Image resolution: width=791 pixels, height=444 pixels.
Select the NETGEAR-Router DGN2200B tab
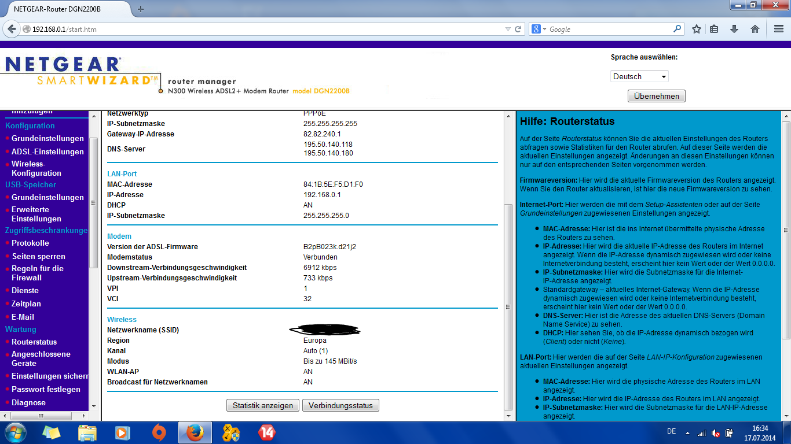[x=68, y=9]
